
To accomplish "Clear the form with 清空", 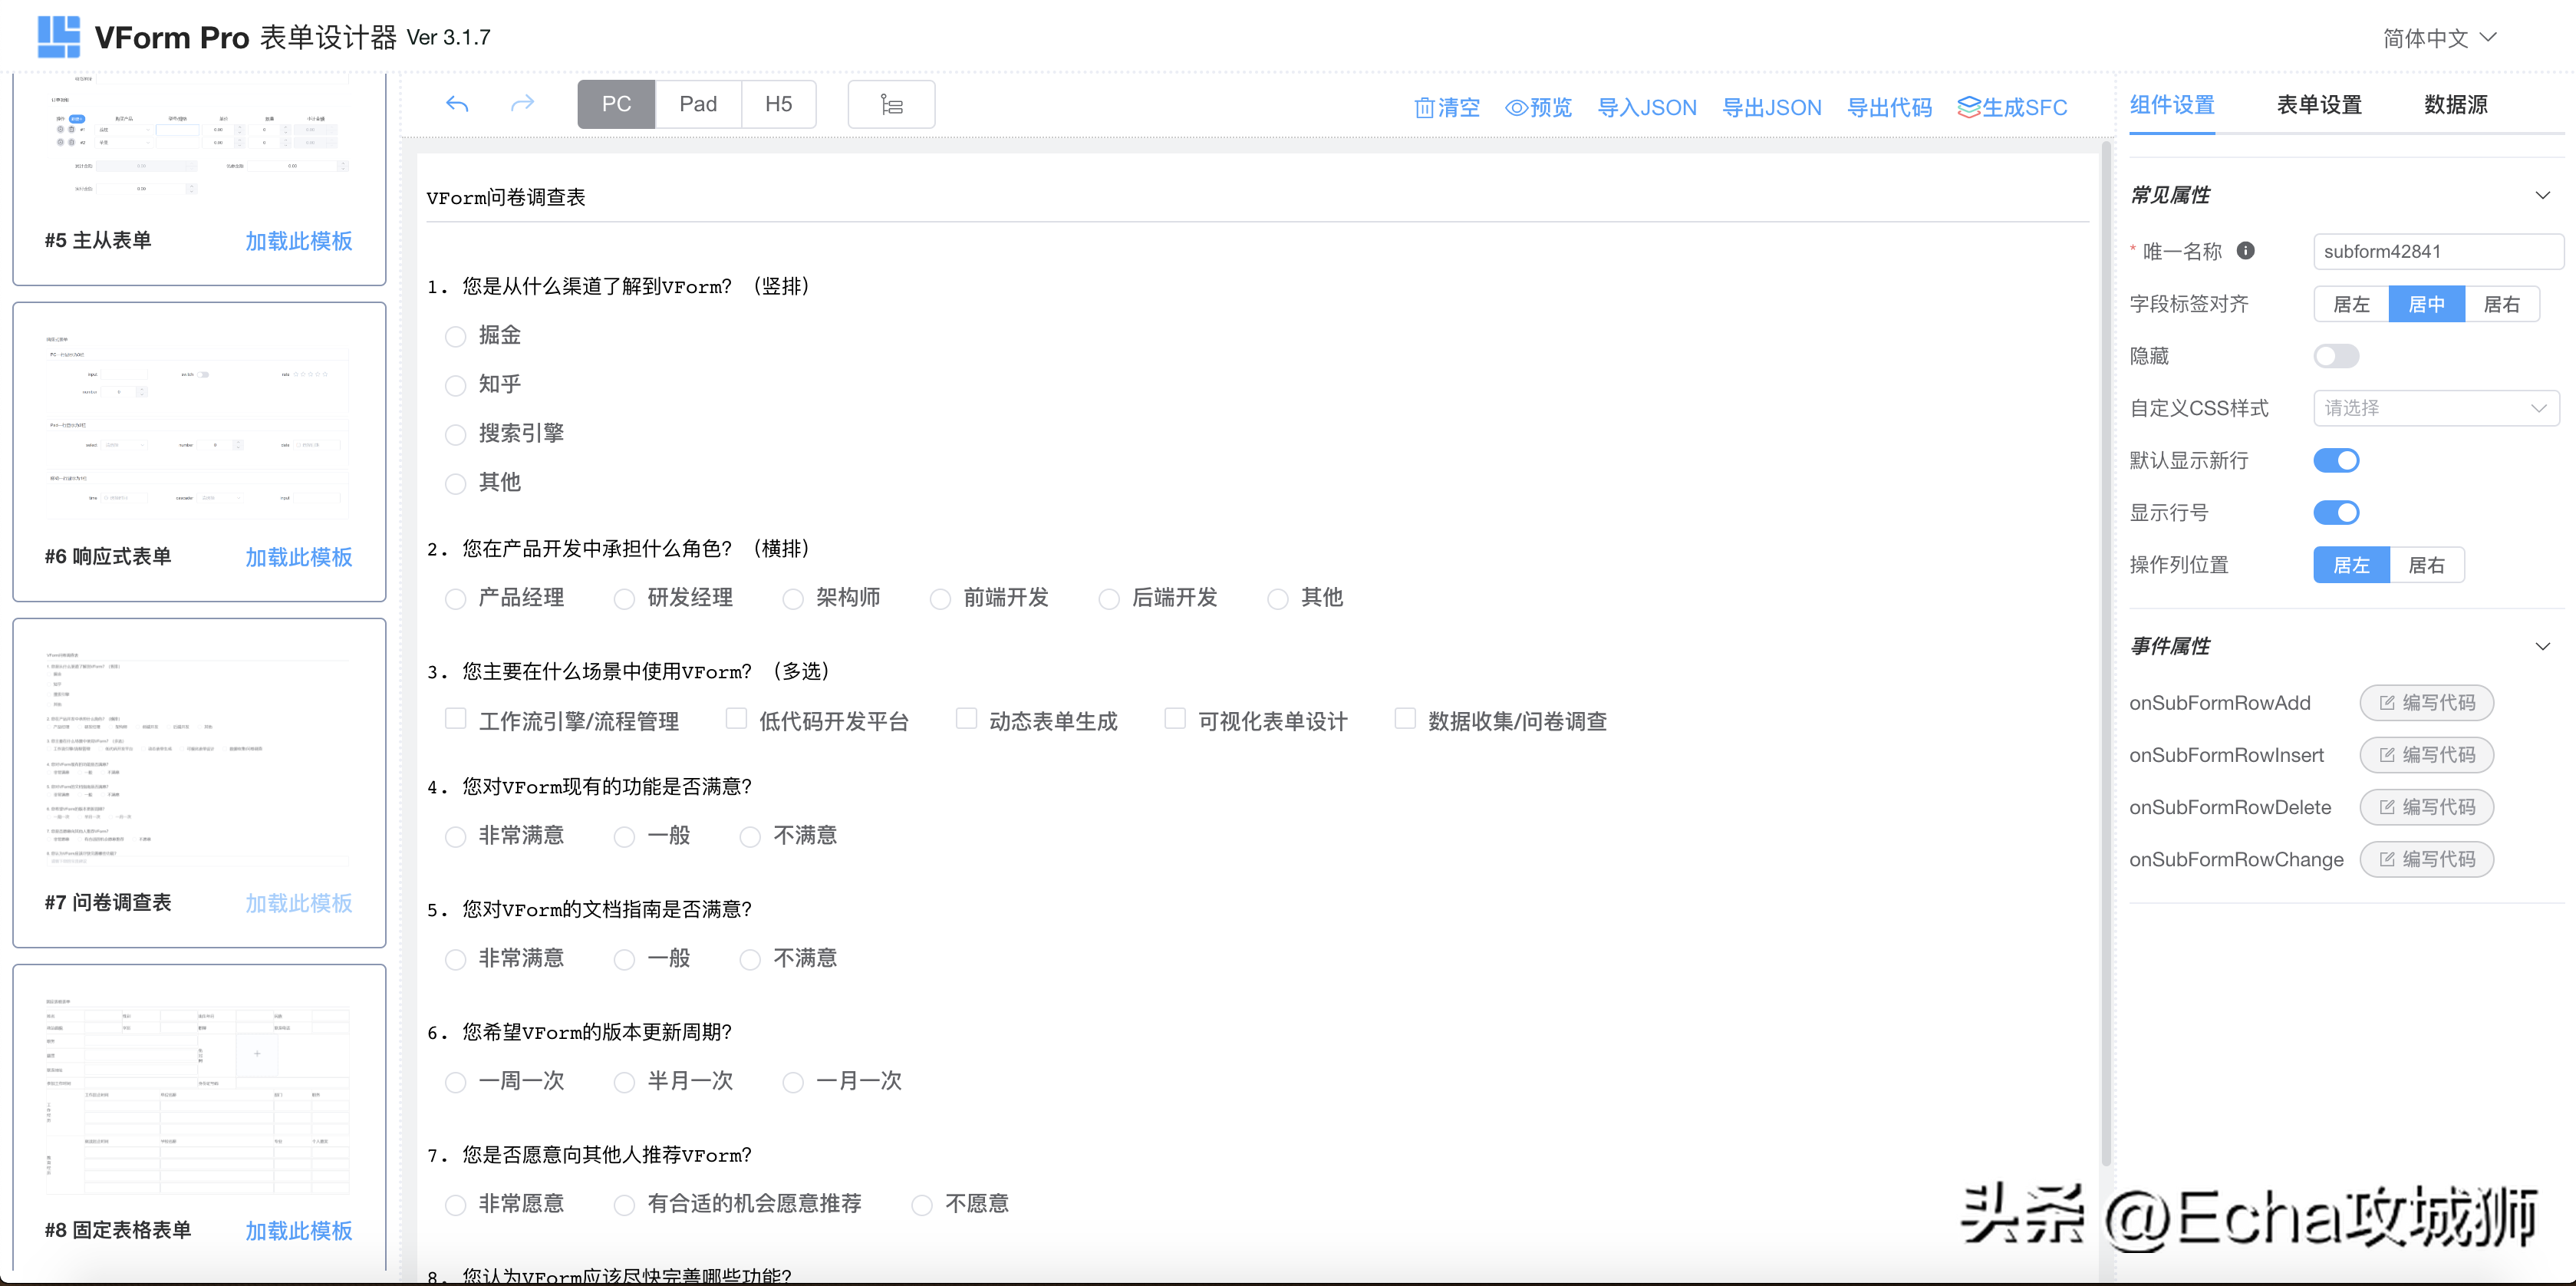I will (x=1447, y=107).
